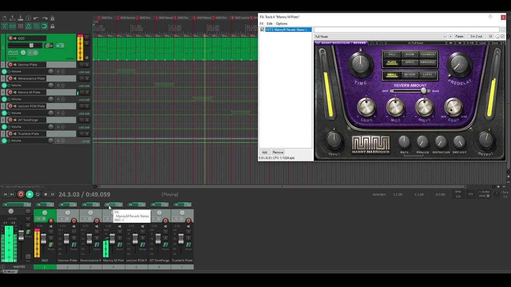Toggle monitoring speaker icon on JST ToneForge
The height and width of the screenshot is (287, 511).
pyautogui.click(x=15, y=120)
